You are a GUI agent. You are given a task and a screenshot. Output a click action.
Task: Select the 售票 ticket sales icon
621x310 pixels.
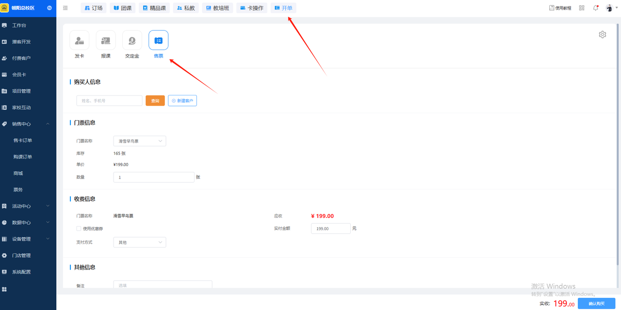pos(158,41)
